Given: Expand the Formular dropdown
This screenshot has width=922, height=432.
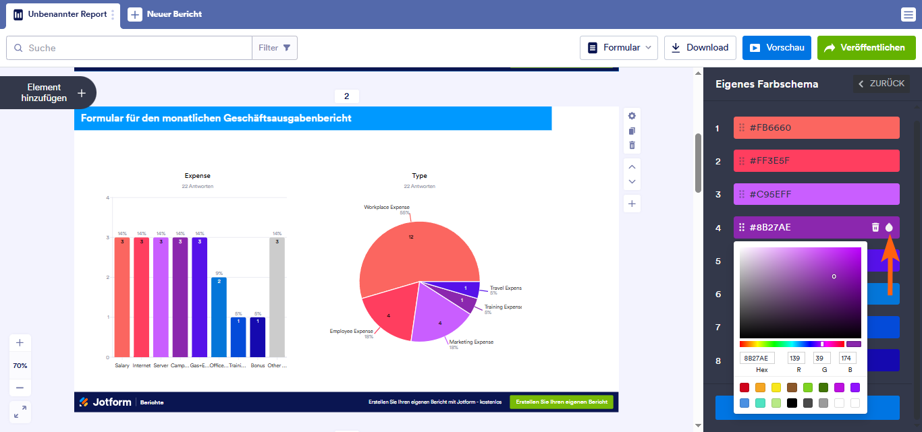Looking at the screenshot, I should 619,48.
